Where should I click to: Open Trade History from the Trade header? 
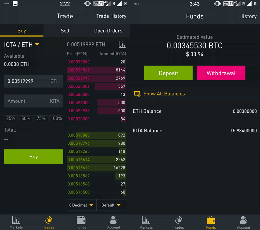pos(111,16)
